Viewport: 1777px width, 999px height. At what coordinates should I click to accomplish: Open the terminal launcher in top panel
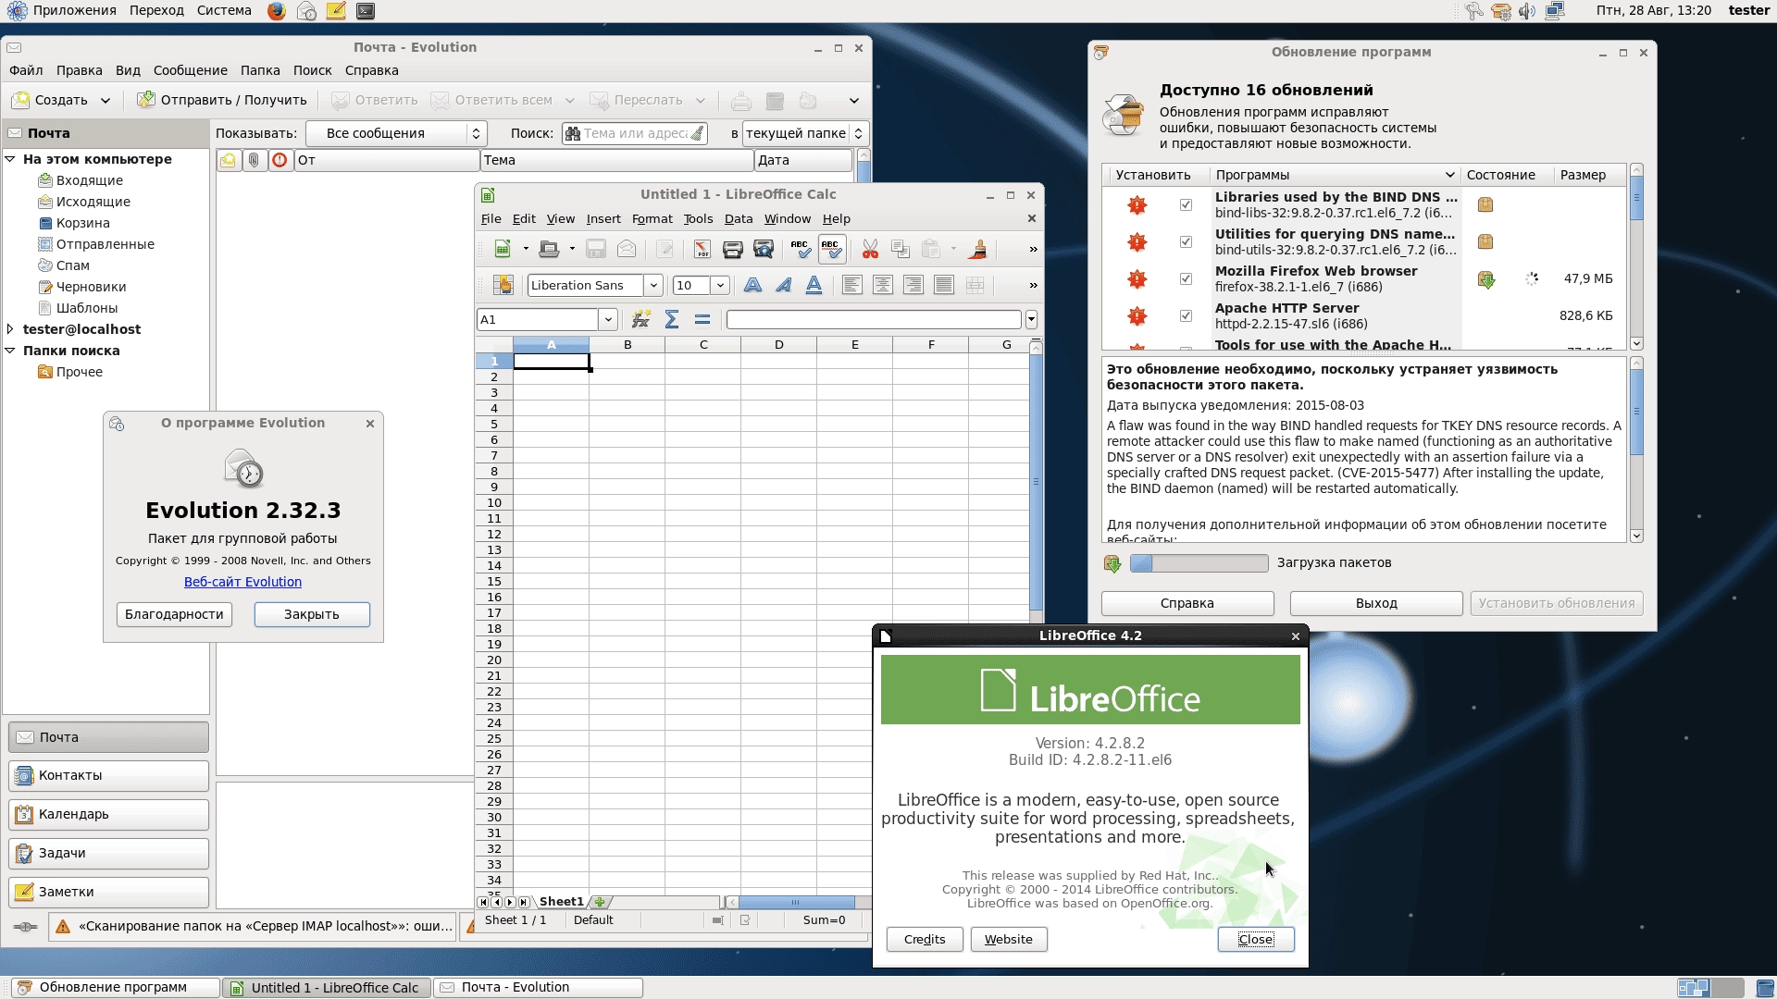[366, 11]
